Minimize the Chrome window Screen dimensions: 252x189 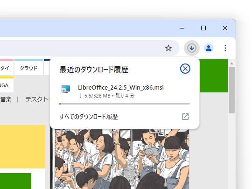(x=182, y=28)
